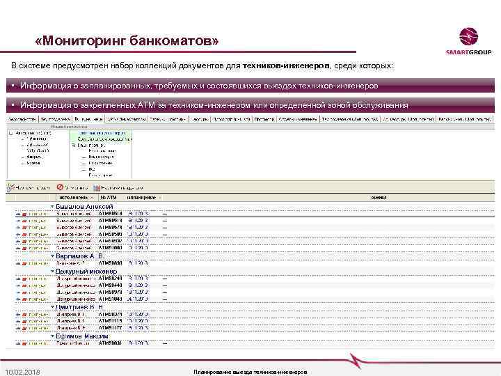Click the first icon in the toolbar
Image resolution: width=501 pixels, height=376 pixels.
tap(10, 187)
